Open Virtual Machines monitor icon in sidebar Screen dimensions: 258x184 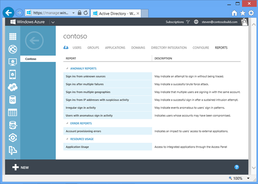tap(13, 62)
